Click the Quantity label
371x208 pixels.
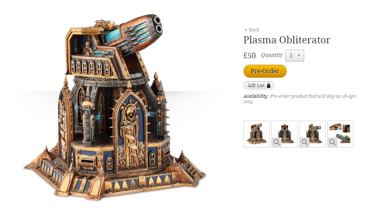(x=272, y=55)
